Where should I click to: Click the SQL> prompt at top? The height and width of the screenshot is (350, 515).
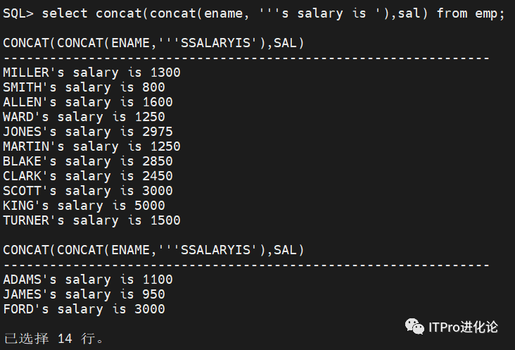pyautogui.click(x=18, y=13)
